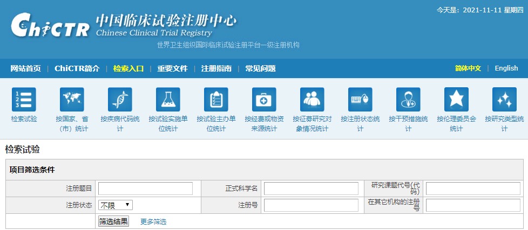Open the ChiCTR简介 menu item
528x230 pixels.
[77, 68]
